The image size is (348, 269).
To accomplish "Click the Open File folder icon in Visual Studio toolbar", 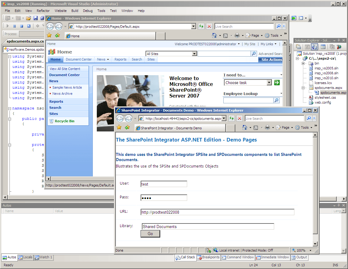I will pyautogui.click(x=28, y=18).
